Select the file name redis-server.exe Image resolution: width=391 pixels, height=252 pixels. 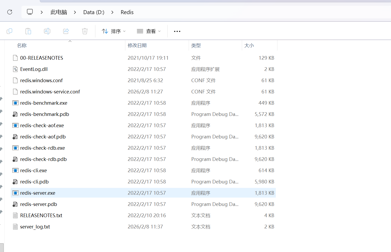38,193
